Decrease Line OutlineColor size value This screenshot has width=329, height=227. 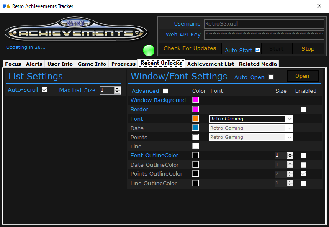290,185
